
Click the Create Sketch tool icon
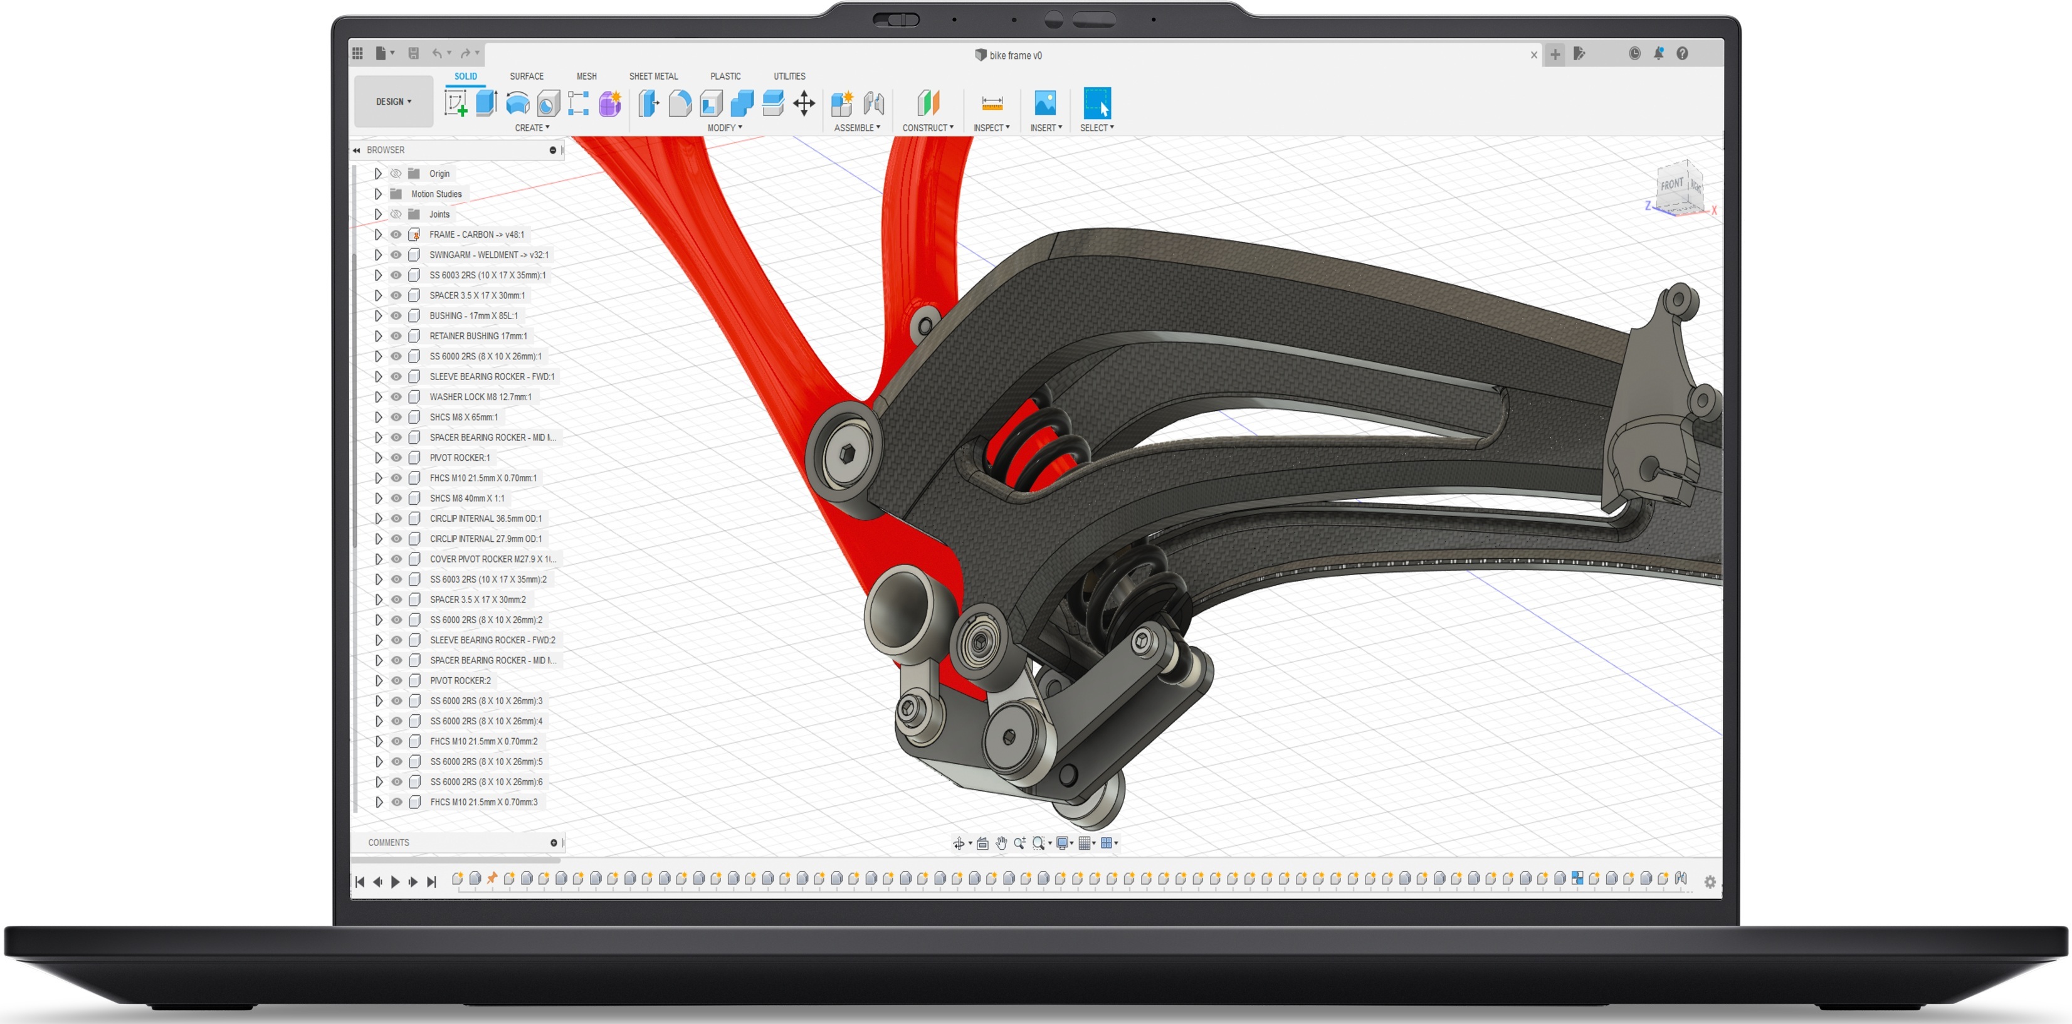[x=455, y=103]
